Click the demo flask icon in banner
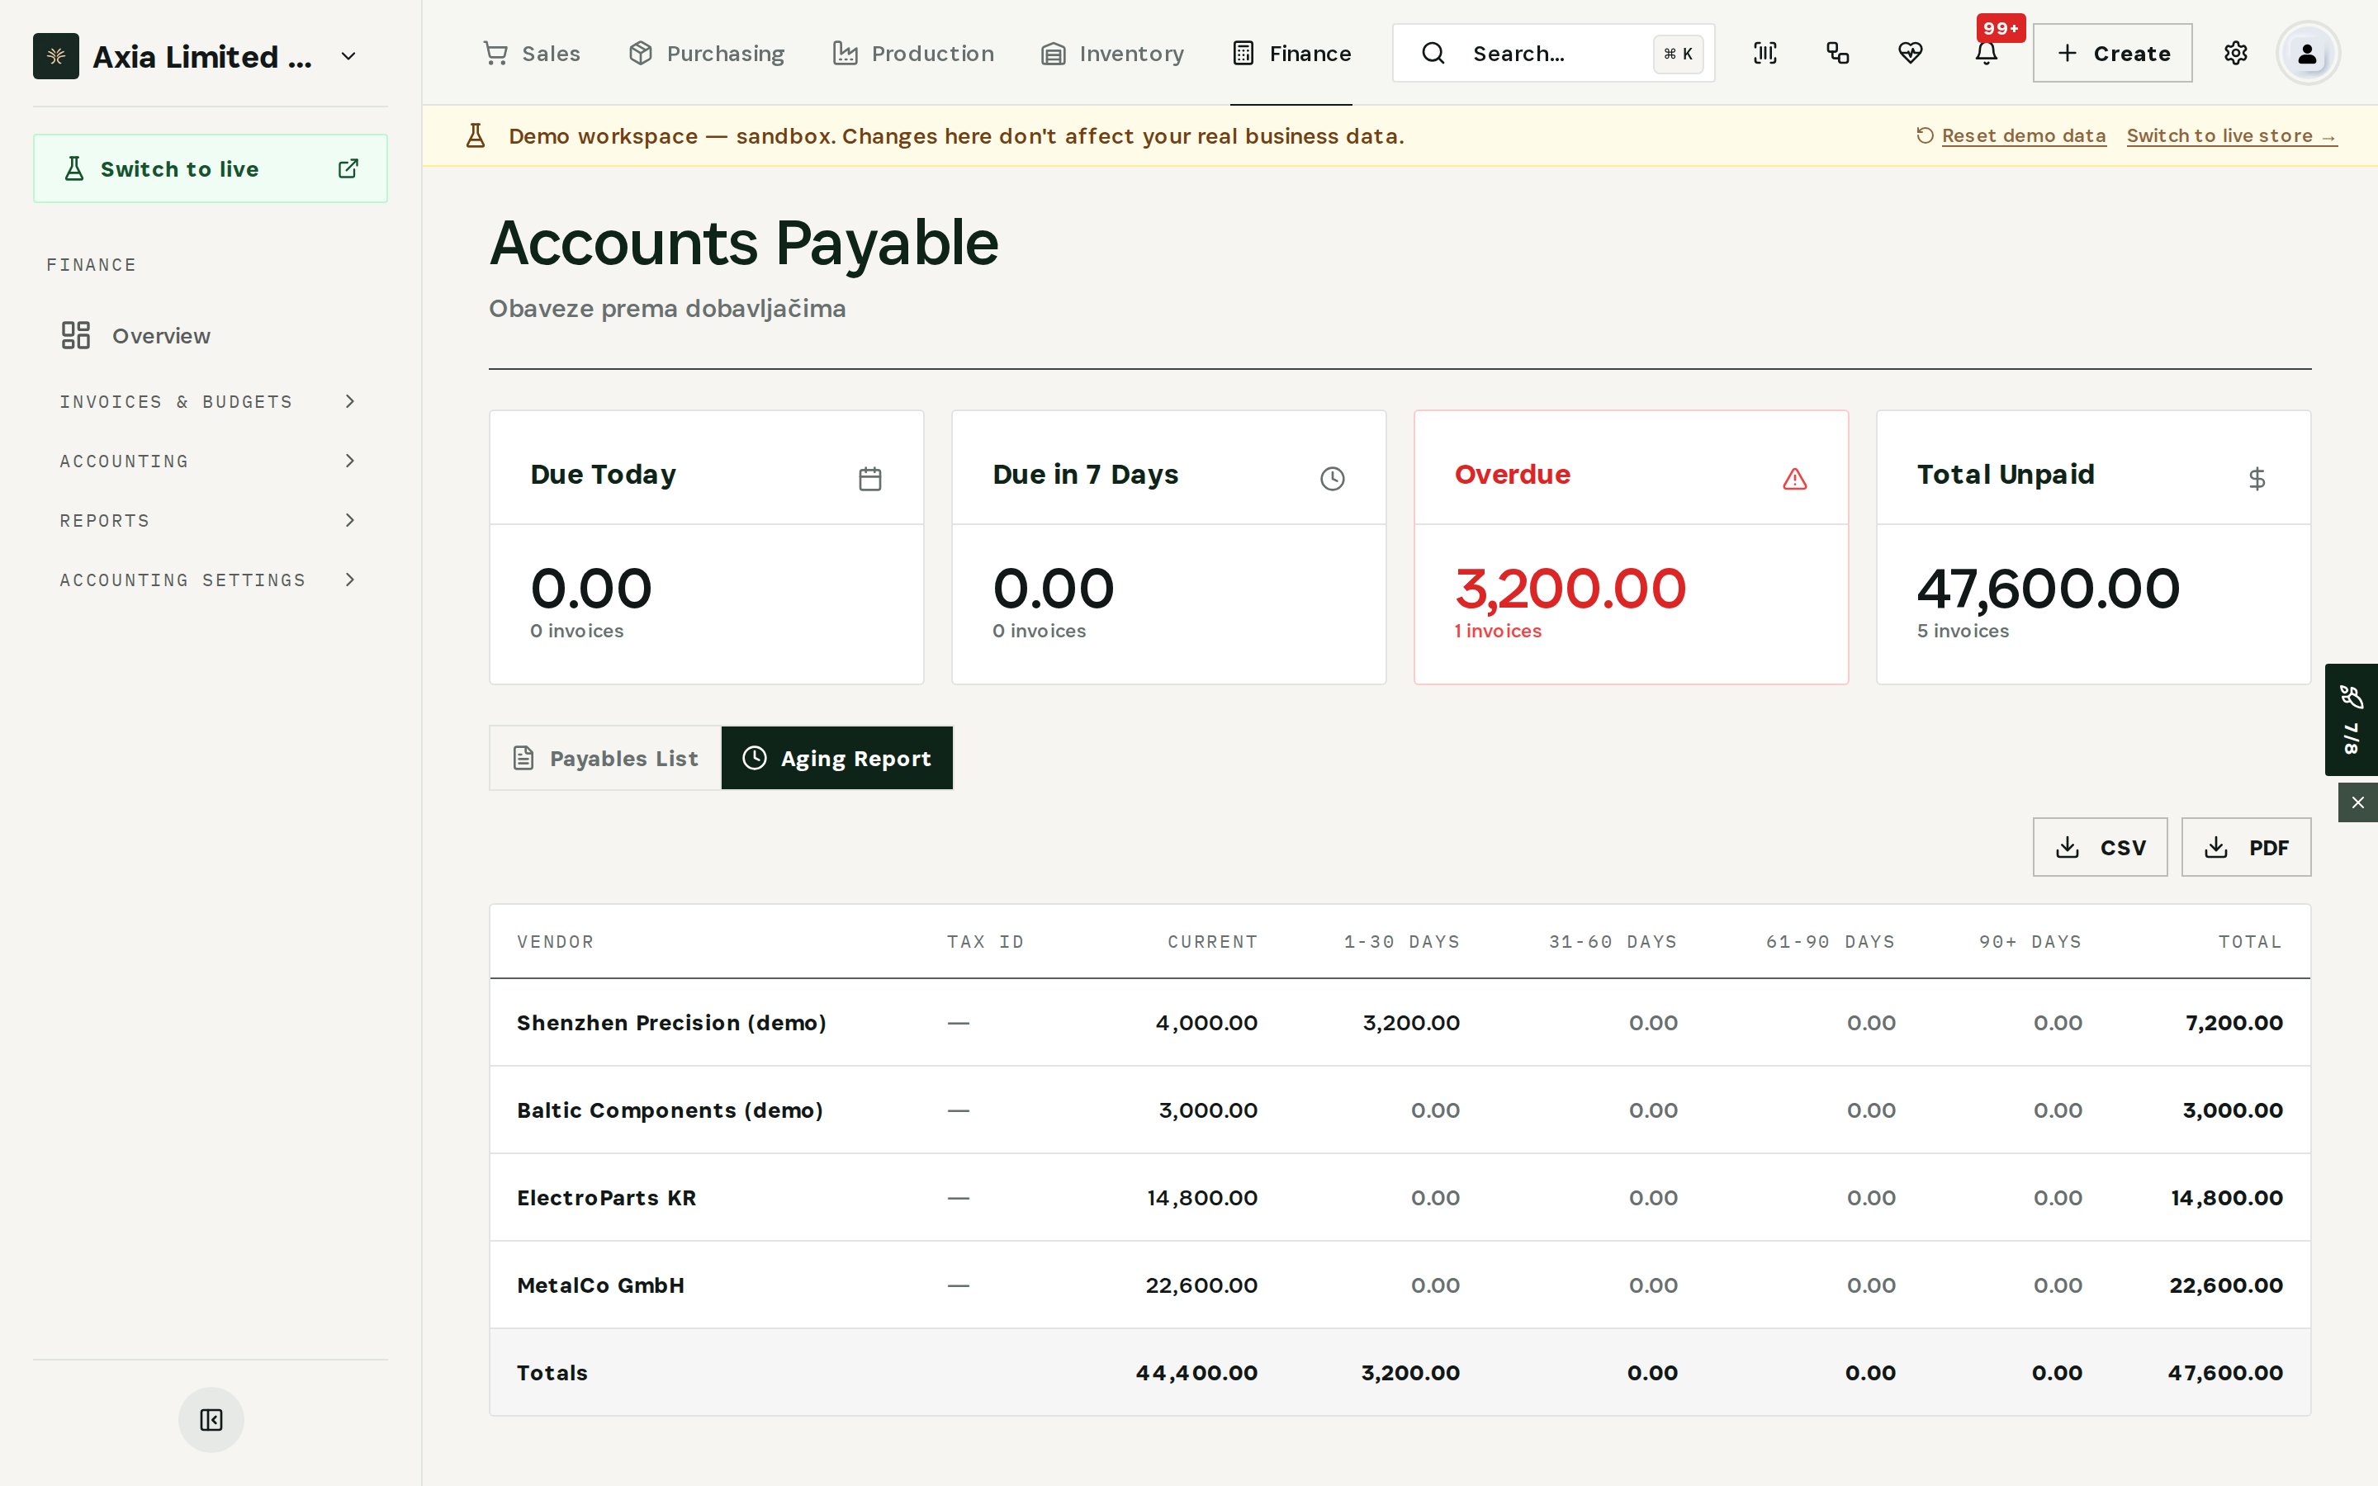Viewport: 2378px width, 1486px height. (476, 135)
